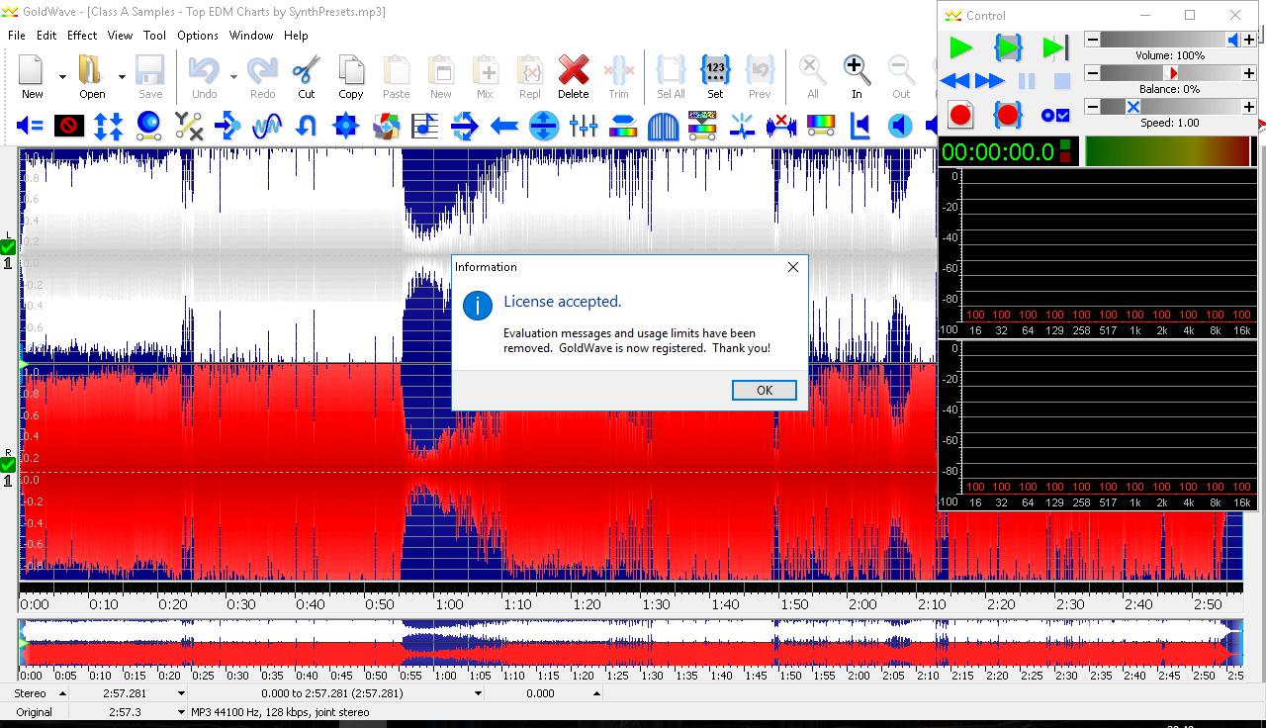1266x728 pixels.
Task: Click the blue Rewind button
Action: click(955, 81)
